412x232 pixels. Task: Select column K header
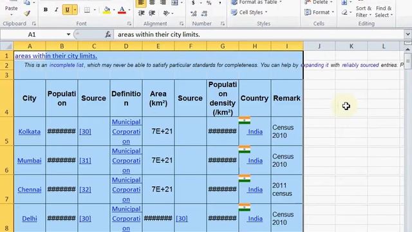point(351,46)
